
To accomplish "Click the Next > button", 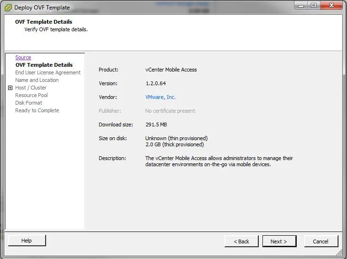I will tap(279, 241).
